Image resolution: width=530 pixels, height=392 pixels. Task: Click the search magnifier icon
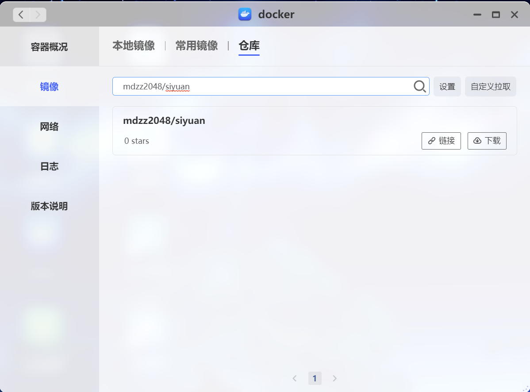(419, 87)
